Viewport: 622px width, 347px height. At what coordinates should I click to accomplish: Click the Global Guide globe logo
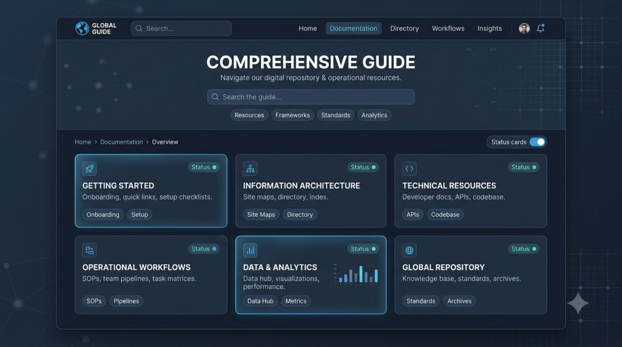tap(82, 29)
